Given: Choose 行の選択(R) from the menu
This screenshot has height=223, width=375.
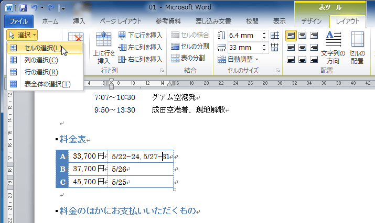Looking at the screenshot, I should pyautogui.click(x=45, y=72).
